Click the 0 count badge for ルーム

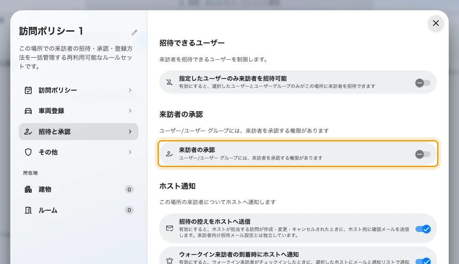129,210
